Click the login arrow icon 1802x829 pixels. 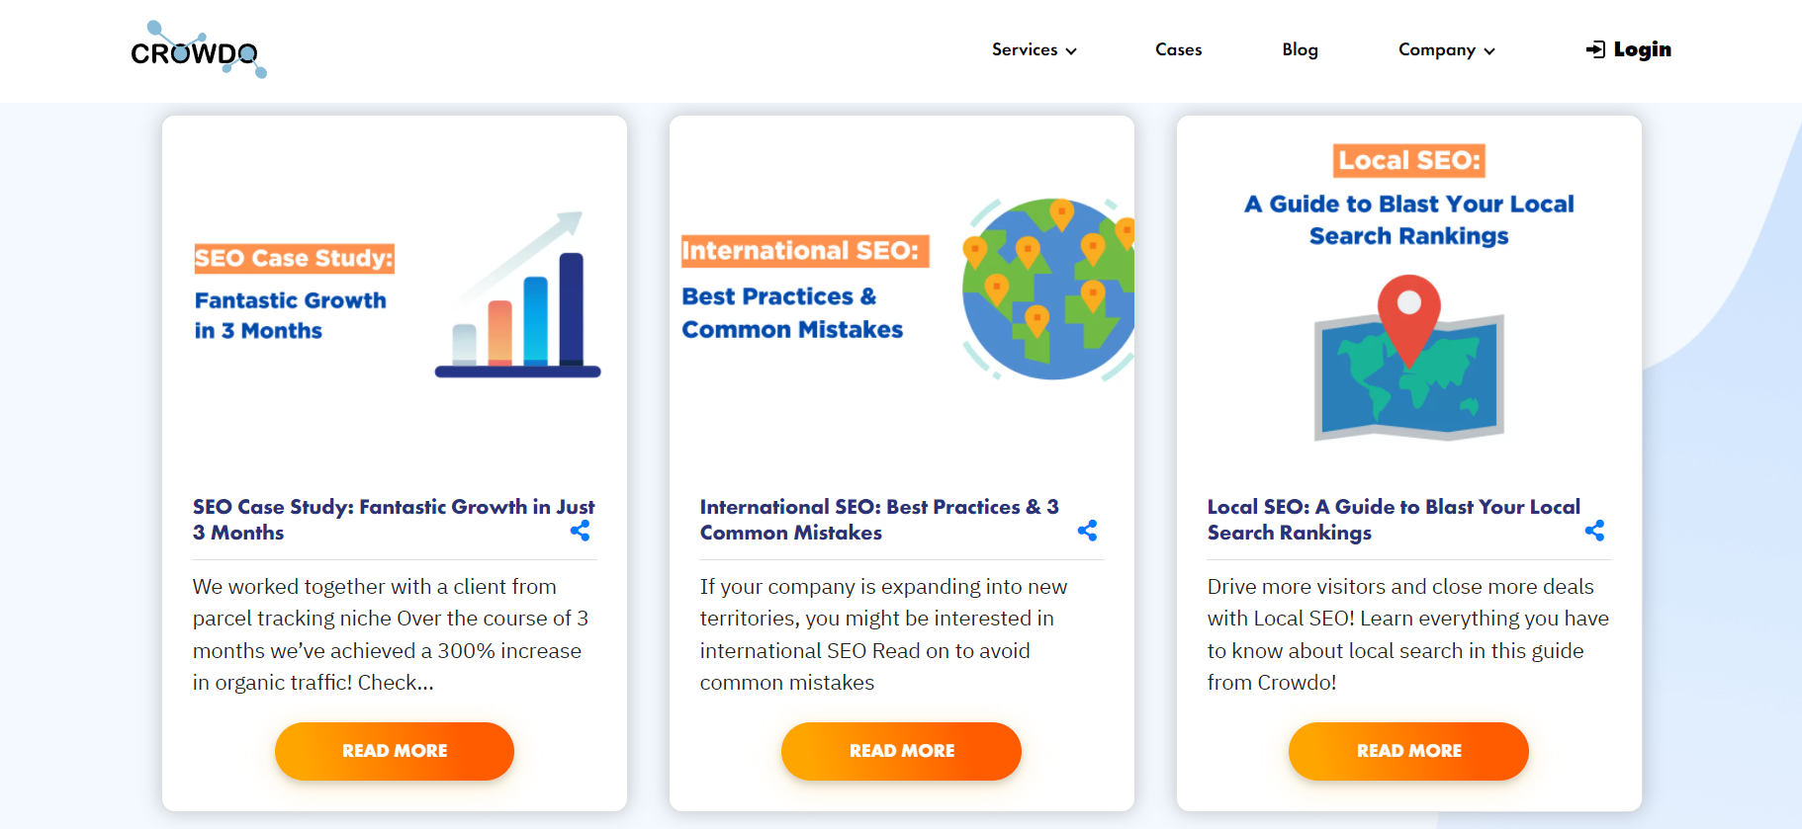(1594, 49)
